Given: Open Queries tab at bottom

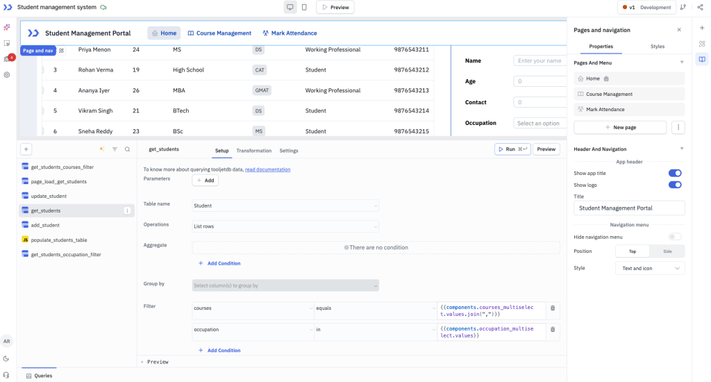Looking at the screenshot, I should [39, 376].
